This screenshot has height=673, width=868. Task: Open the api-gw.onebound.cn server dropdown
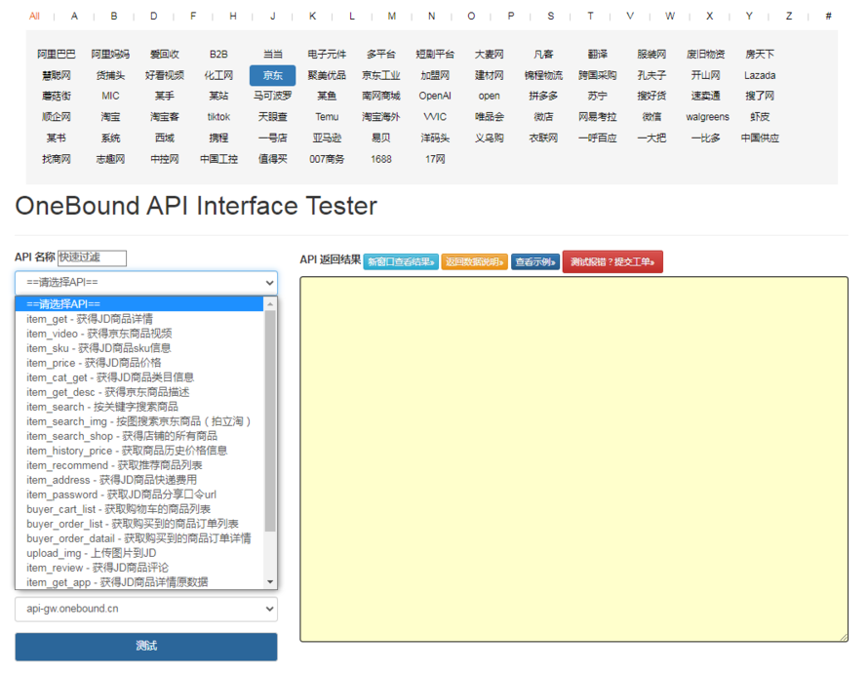point(145,609)
